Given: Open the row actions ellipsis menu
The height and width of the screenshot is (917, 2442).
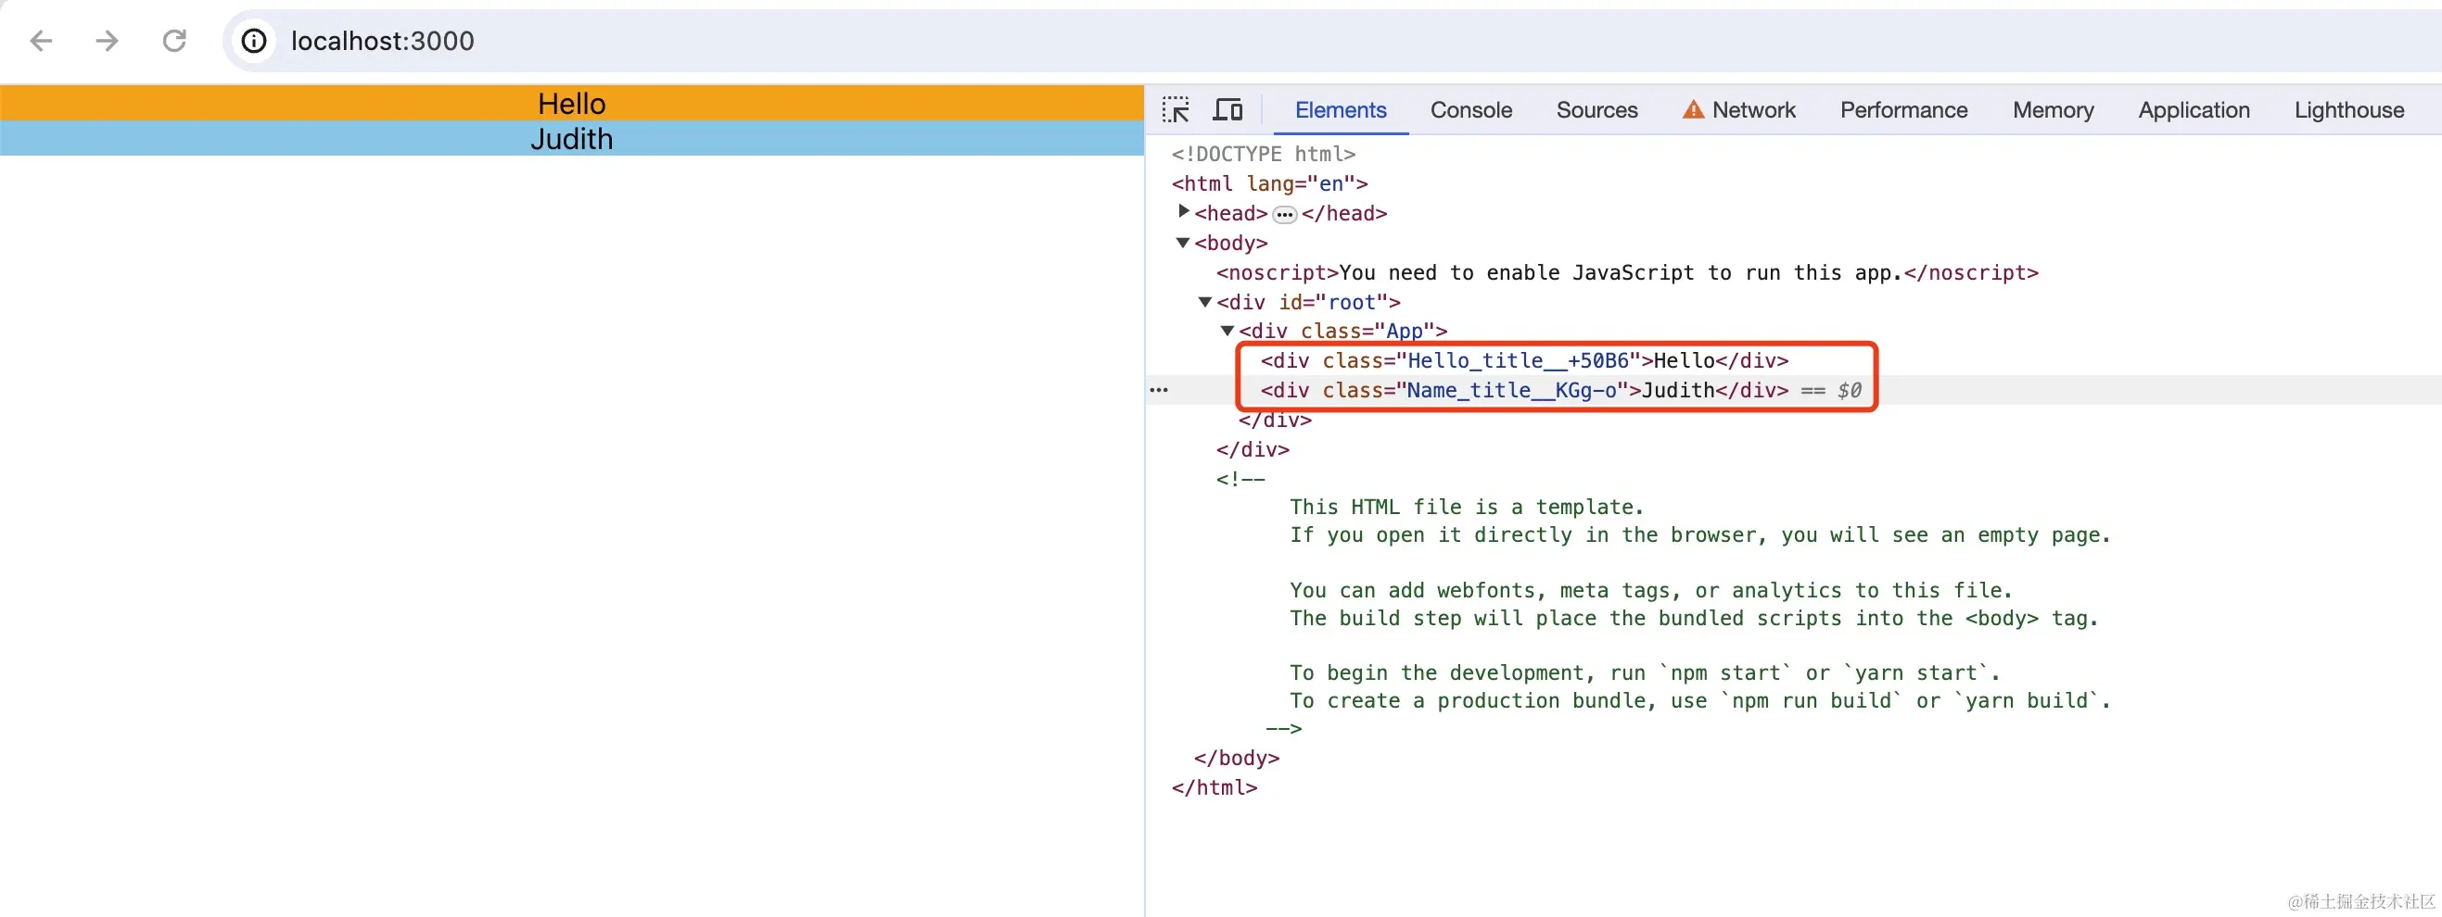Looking at the screenshot, I should point(1159,390).
